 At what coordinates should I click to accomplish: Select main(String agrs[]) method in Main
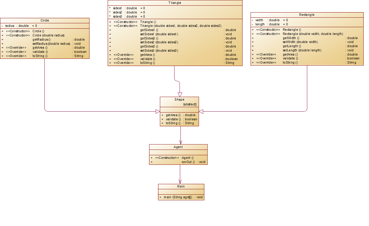pyautogui.click(x=181, y=197)
